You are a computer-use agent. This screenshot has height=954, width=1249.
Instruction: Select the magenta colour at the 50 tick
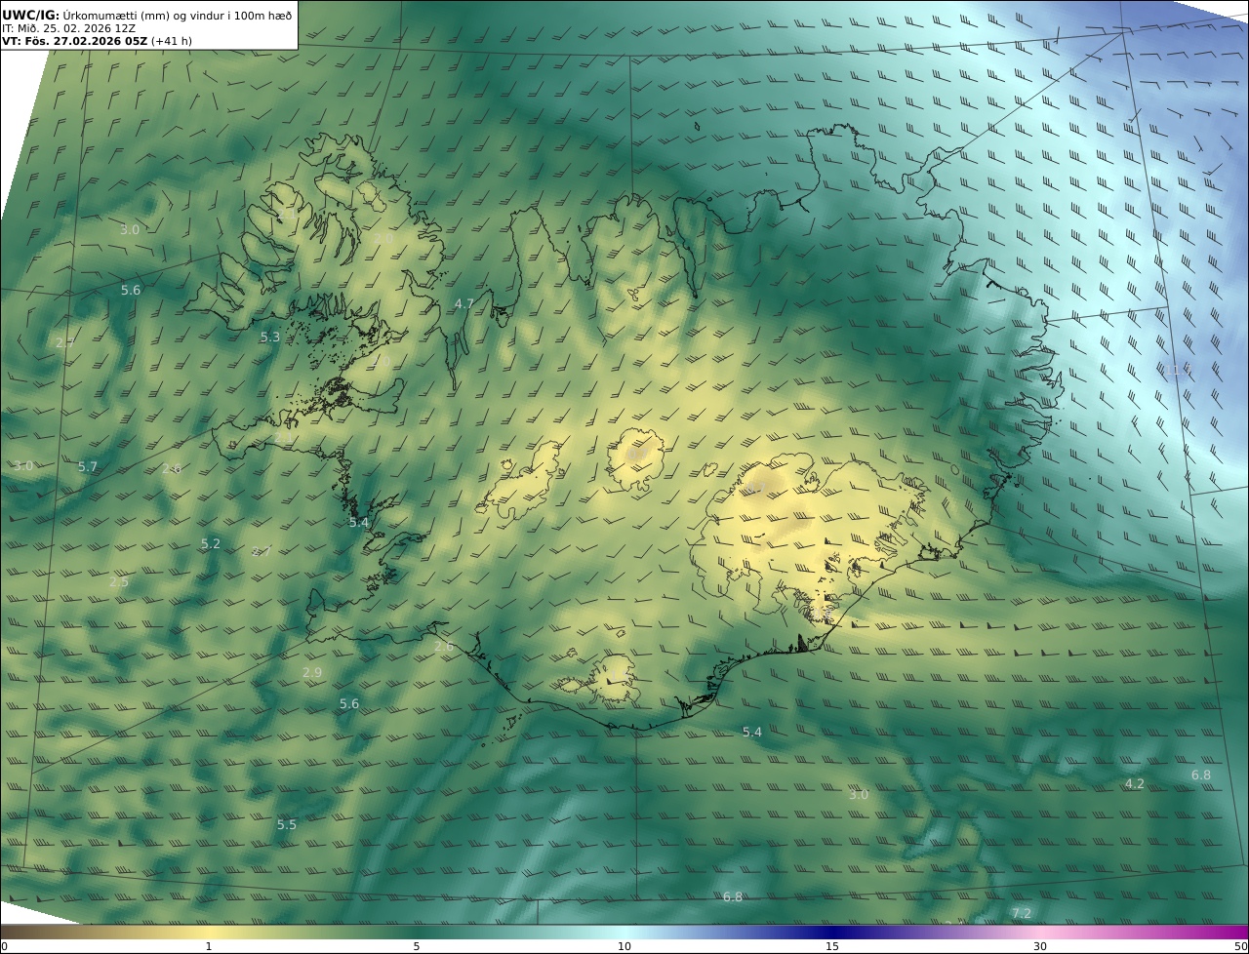1241,933
